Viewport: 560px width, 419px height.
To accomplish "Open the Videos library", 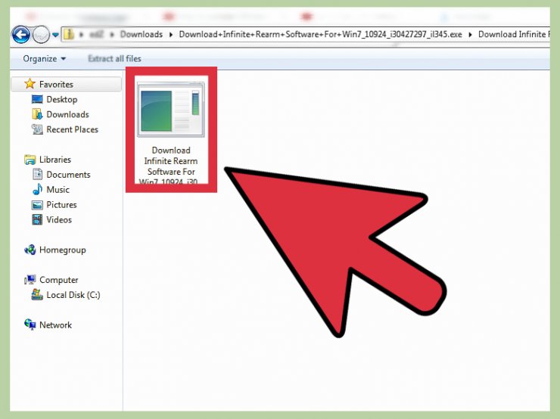I will click(x=59, y=219).
